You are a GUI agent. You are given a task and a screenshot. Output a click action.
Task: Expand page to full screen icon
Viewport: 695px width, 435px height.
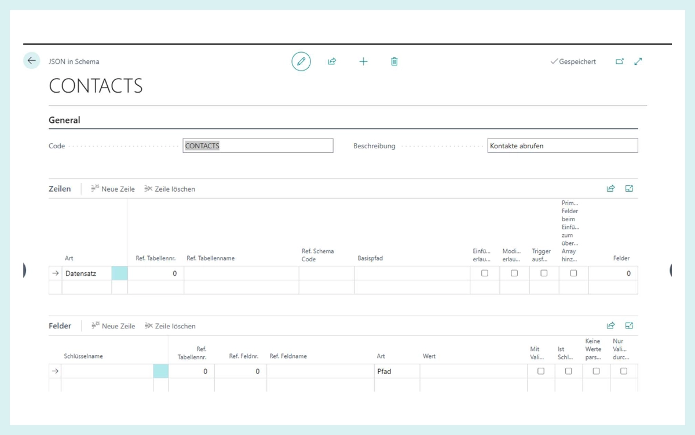(x=638, y=61)
